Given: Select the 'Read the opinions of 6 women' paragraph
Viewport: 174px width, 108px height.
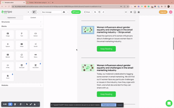Looking at the screenshot, I should [x=115, y=39].
